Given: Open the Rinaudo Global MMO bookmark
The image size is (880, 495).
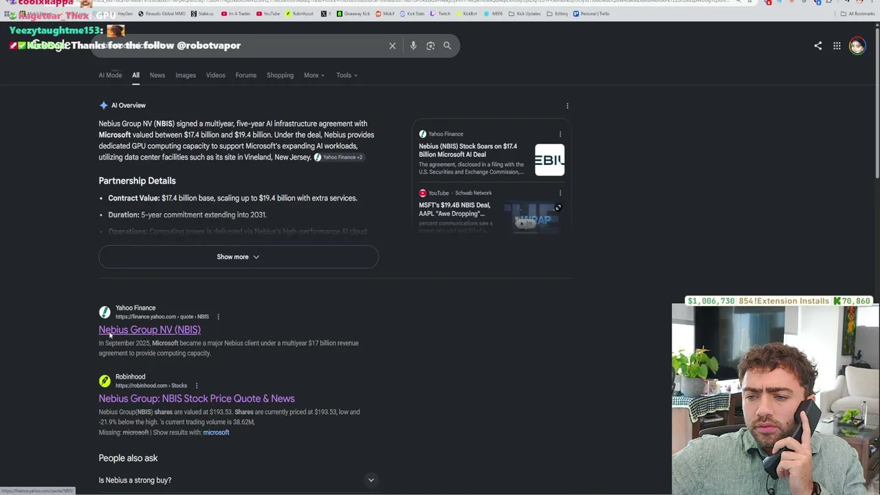Looking at the screenshot, I should point(162,14).
